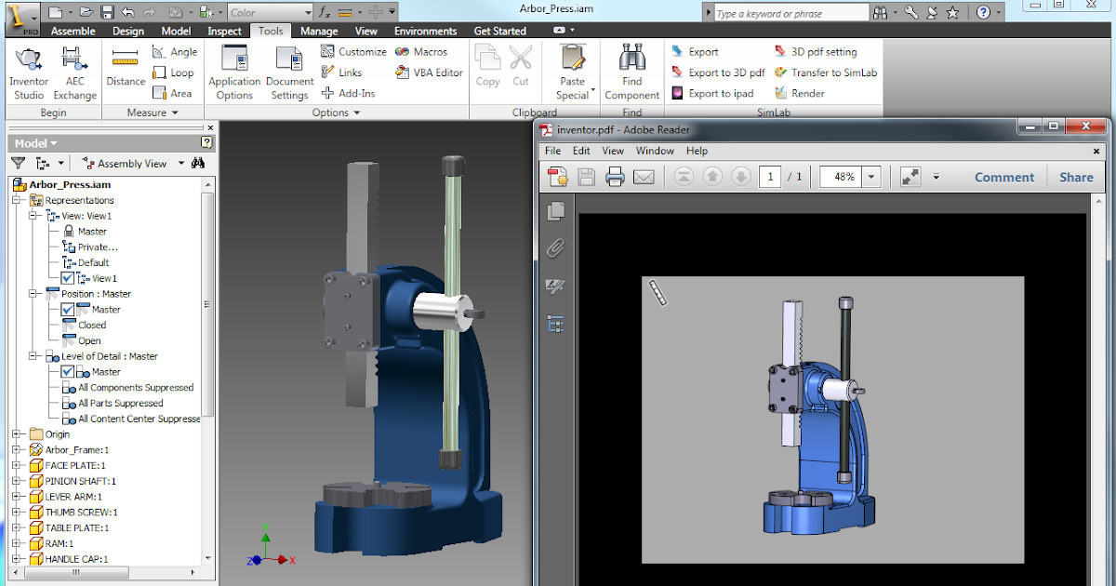Click Print icon in Adobe Reader
The height and width of the screenshot is (586, 1116).
click(615, 177)
